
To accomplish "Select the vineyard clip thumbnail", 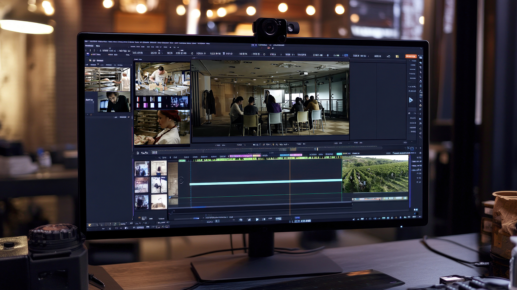I will (375, 174).
